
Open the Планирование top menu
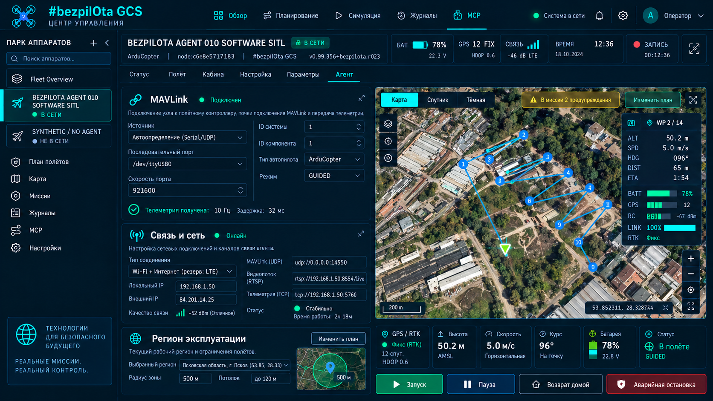[291, 16]
